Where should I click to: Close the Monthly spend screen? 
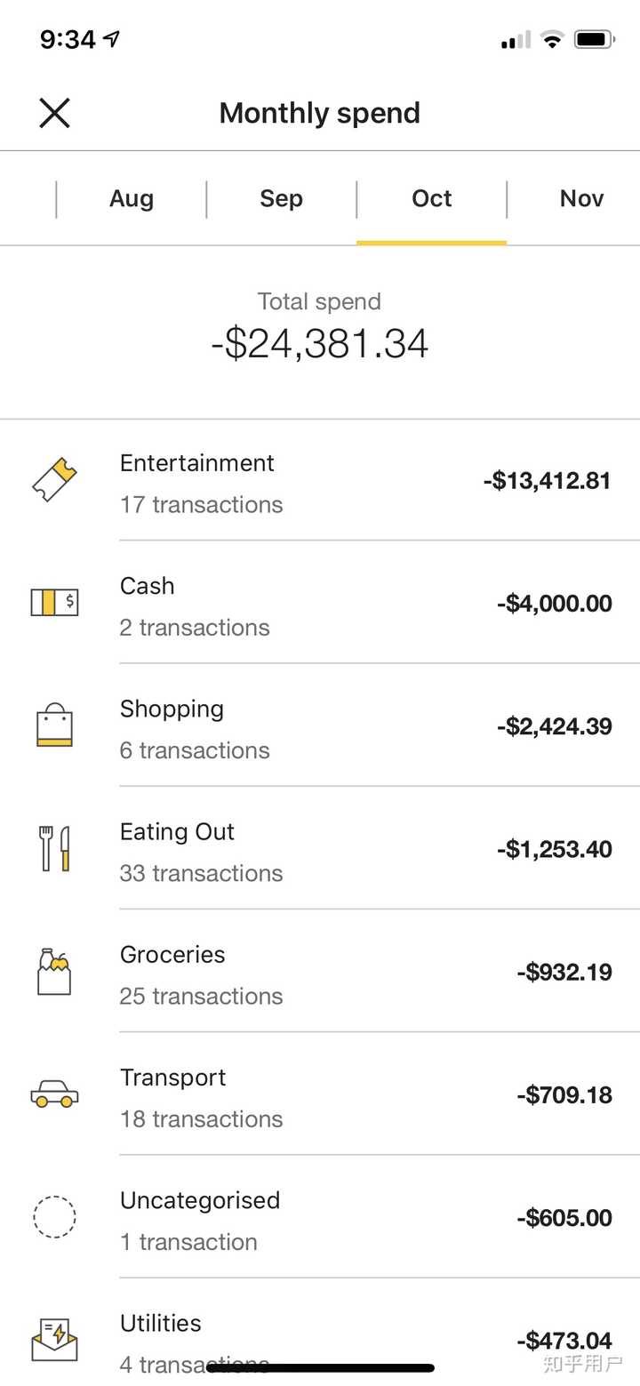(x=54, y=113)
